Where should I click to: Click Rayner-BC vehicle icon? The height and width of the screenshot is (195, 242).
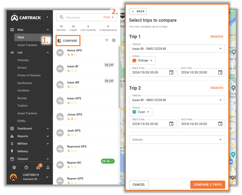(60, 165)
